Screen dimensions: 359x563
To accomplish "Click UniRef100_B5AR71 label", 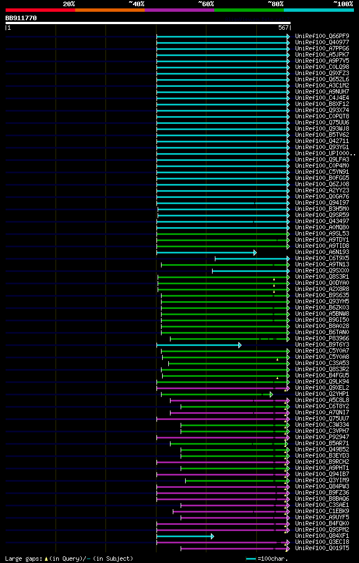I will coord(322,444).
